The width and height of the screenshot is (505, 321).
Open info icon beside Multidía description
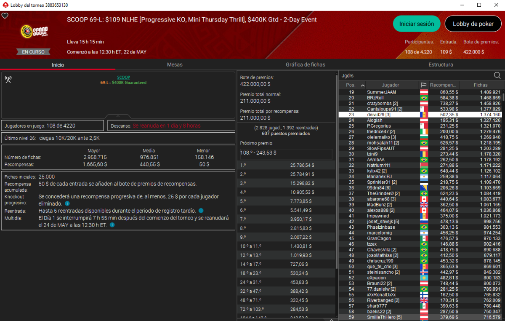112,225
